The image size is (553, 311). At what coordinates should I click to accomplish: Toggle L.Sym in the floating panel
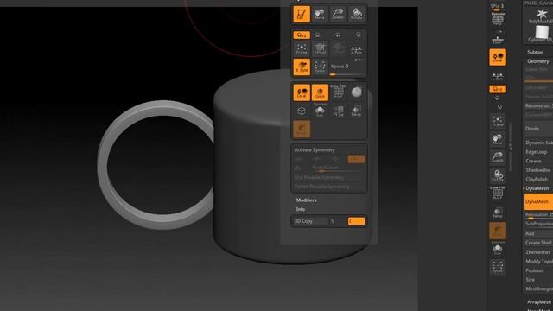pyautogui.click(x=356, y=49)
